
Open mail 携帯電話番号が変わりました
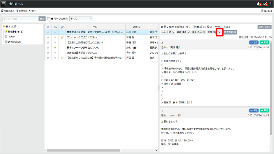(x=81, y=53)
